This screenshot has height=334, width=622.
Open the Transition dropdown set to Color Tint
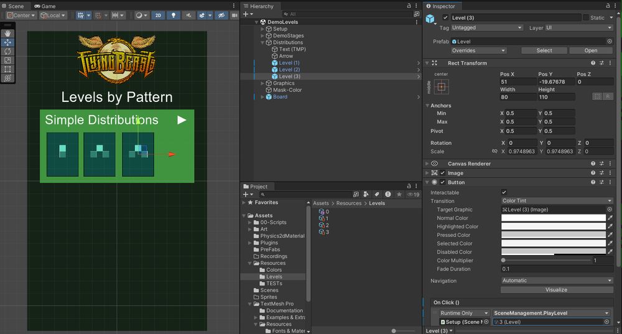click(x=557, y=201)
